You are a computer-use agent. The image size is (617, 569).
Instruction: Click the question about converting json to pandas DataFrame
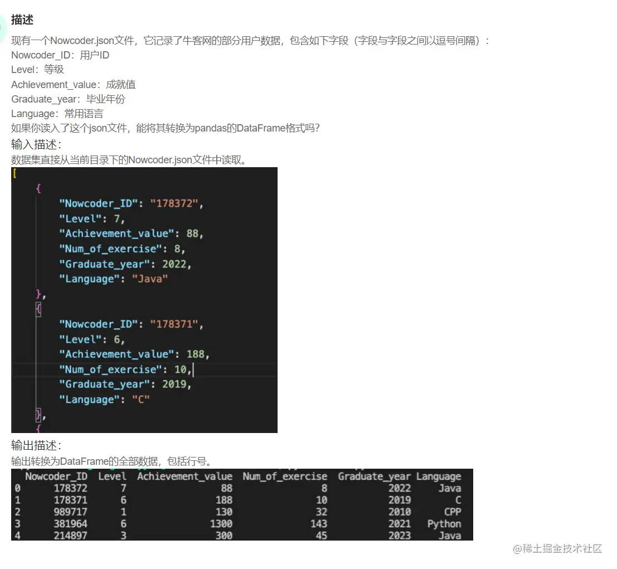click(166, 128)
